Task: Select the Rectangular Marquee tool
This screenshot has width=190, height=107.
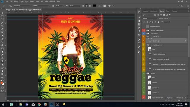Action: click(2, 16)
